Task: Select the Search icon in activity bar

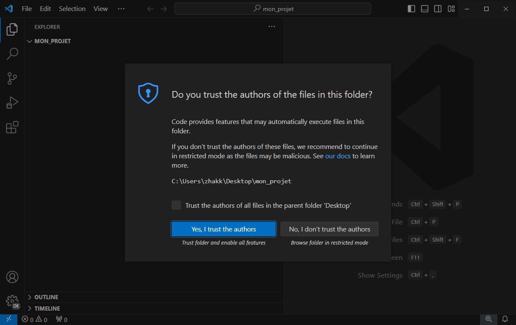Action: (x=12, y=54)
